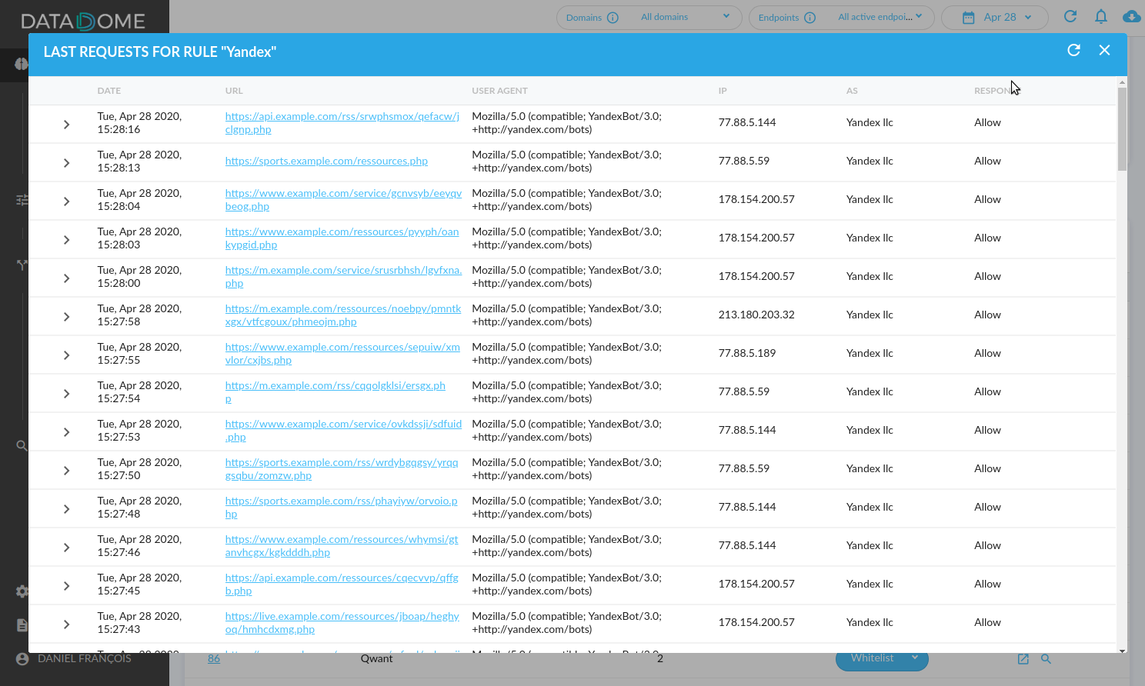Expand the 15:28:13 request row
The width and height of the screenshot is (1145, 686).
pyautogui.click(x=67, y=163)
